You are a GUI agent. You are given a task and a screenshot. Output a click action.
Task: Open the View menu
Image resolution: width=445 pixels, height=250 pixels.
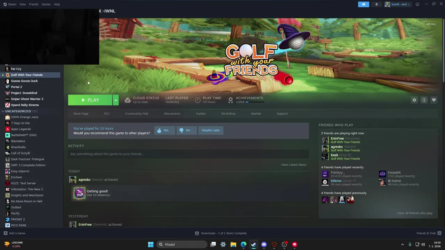point(23,4)
